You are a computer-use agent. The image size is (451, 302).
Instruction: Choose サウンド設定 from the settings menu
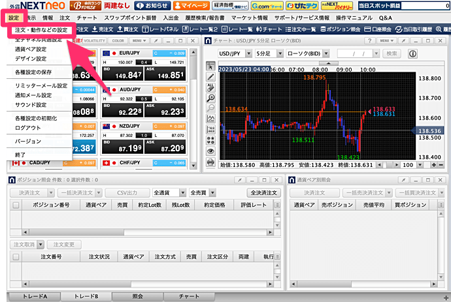coord(31,105)
